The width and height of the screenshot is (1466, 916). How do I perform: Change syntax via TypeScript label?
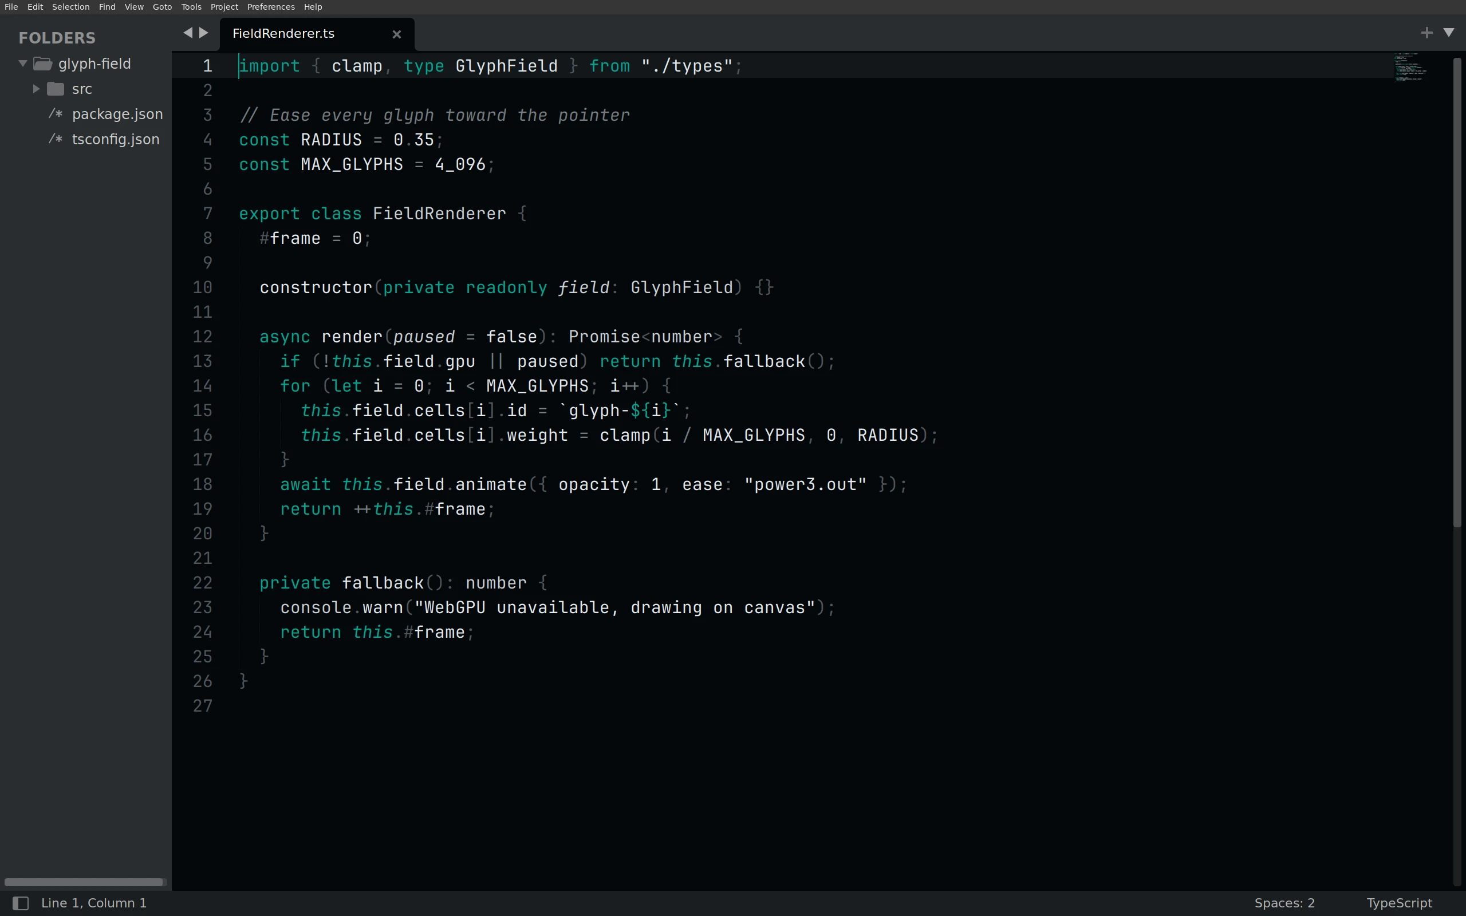pyautogui.click(x=1400, y=903)
